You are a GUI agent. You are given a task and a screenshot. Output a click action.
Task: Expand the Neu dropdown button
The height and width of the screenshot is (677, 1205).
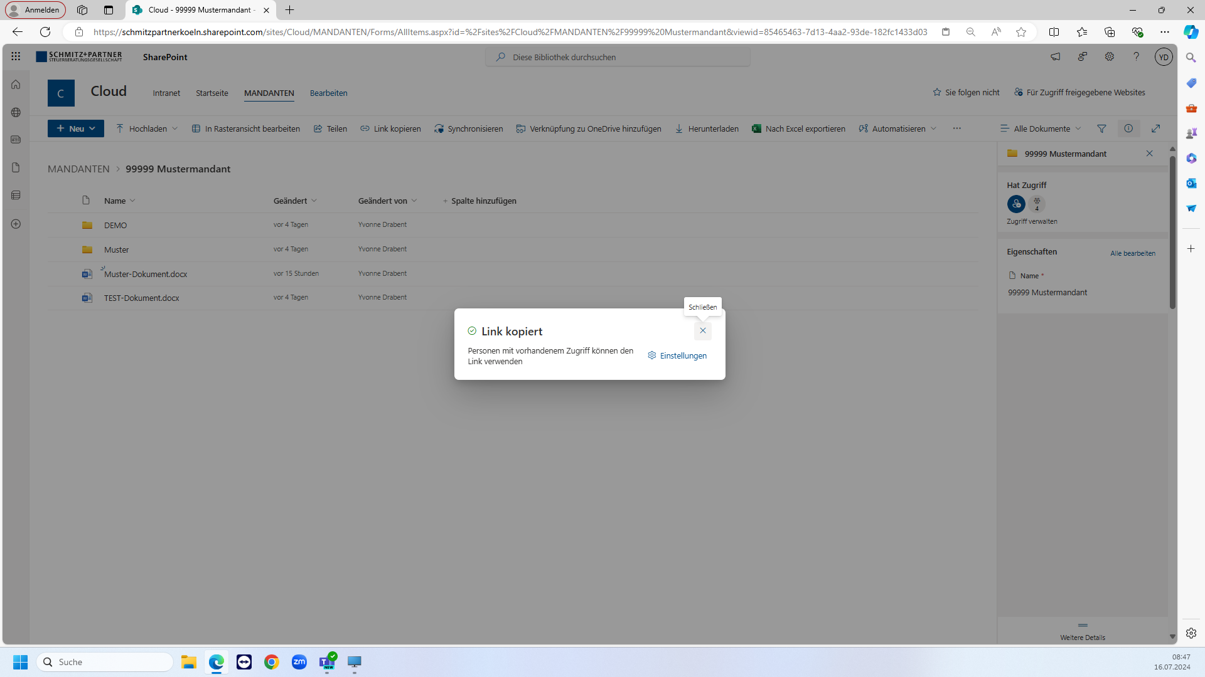[76, 129]
